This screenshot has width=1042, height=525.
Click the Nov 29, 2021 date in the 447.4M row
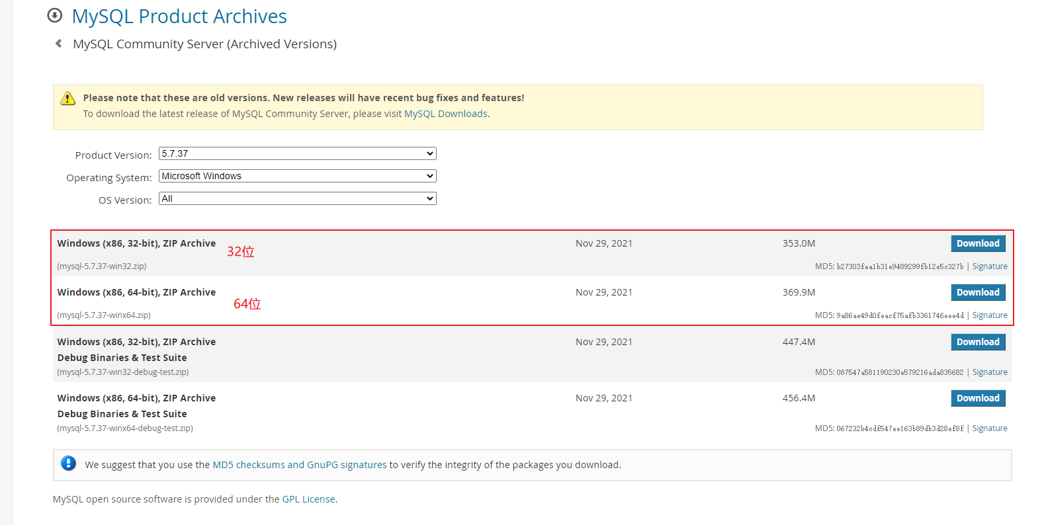point(604,342)
